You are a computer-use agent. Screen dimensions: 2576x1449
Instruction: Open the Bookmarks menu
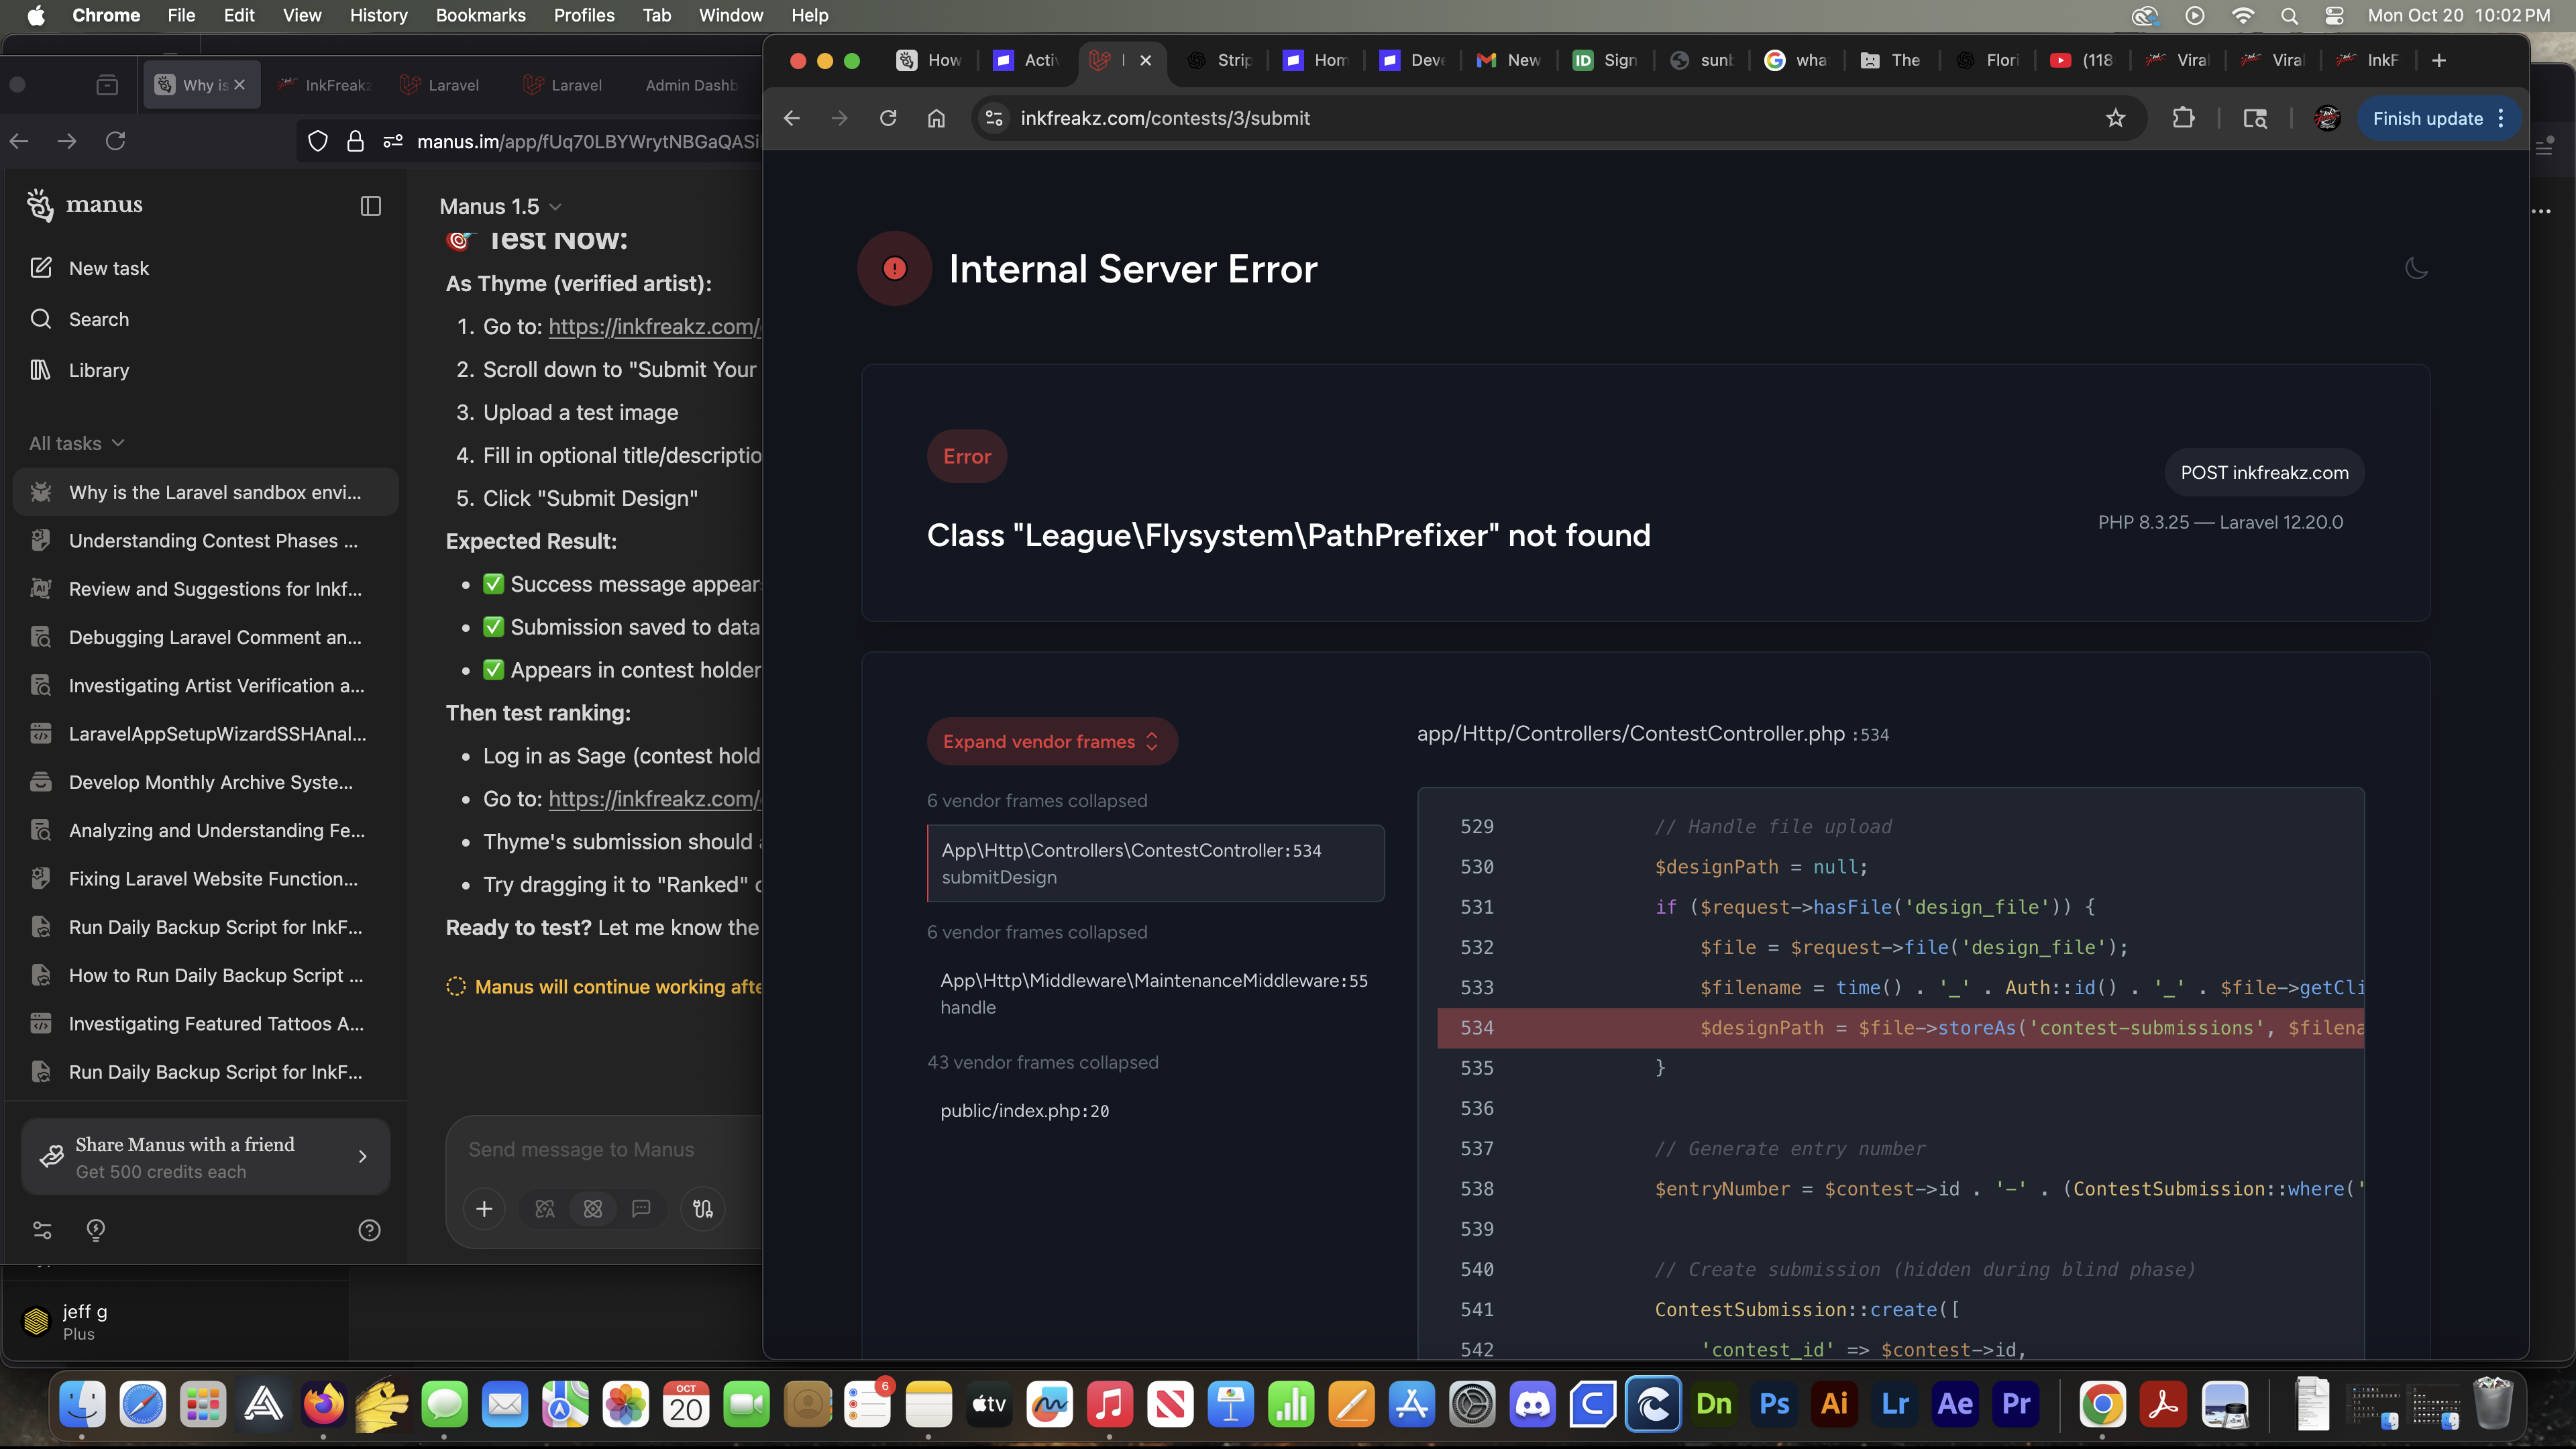(480, 15)
